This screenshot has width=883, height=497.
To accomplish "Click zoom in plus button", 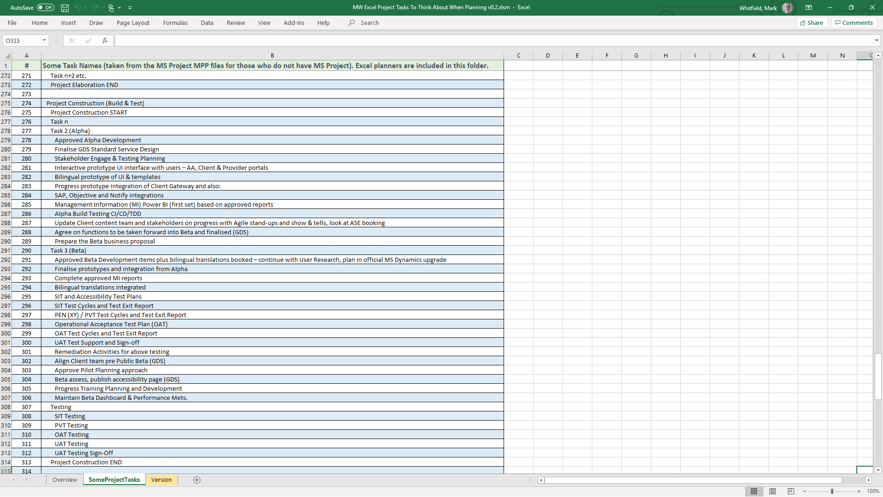I will pos(859,491).
